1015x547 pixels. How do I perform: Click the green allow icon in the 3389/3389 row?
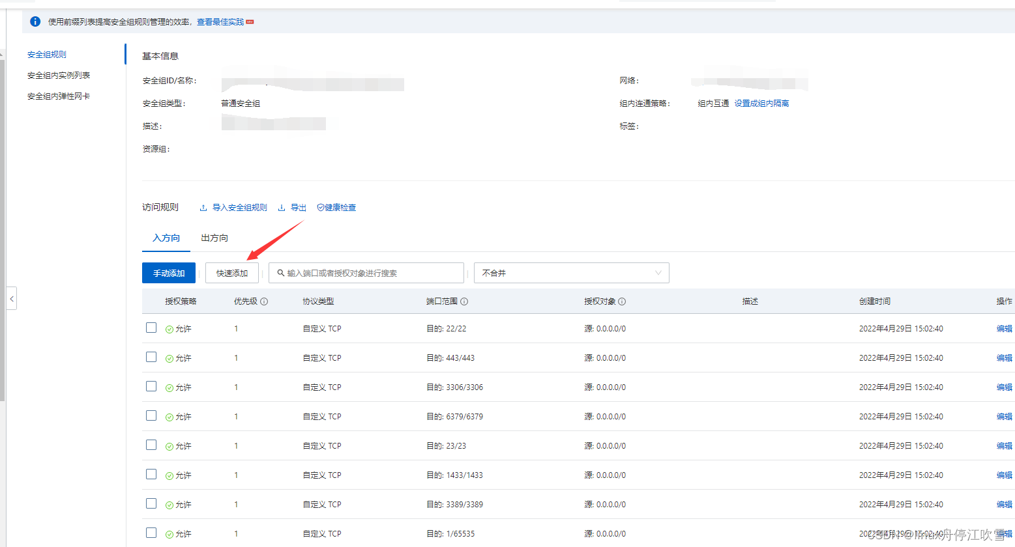click(169, 505)
